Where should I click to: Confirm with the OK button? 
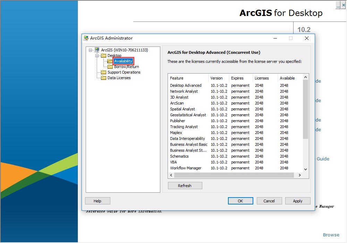[240, 201]
